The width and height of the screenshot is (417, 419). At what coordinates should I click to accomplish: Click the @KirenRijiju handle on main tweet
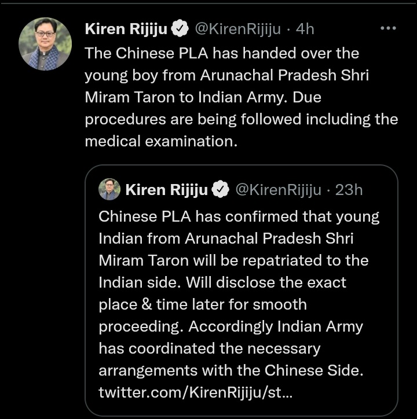[237, 28]
